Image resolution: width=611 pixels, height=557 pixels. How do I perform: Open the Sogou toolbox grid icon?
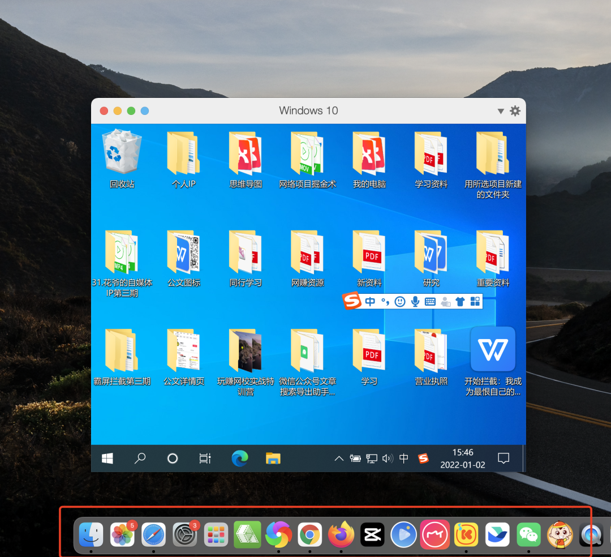pyautogui.click(x=475, y=301)
